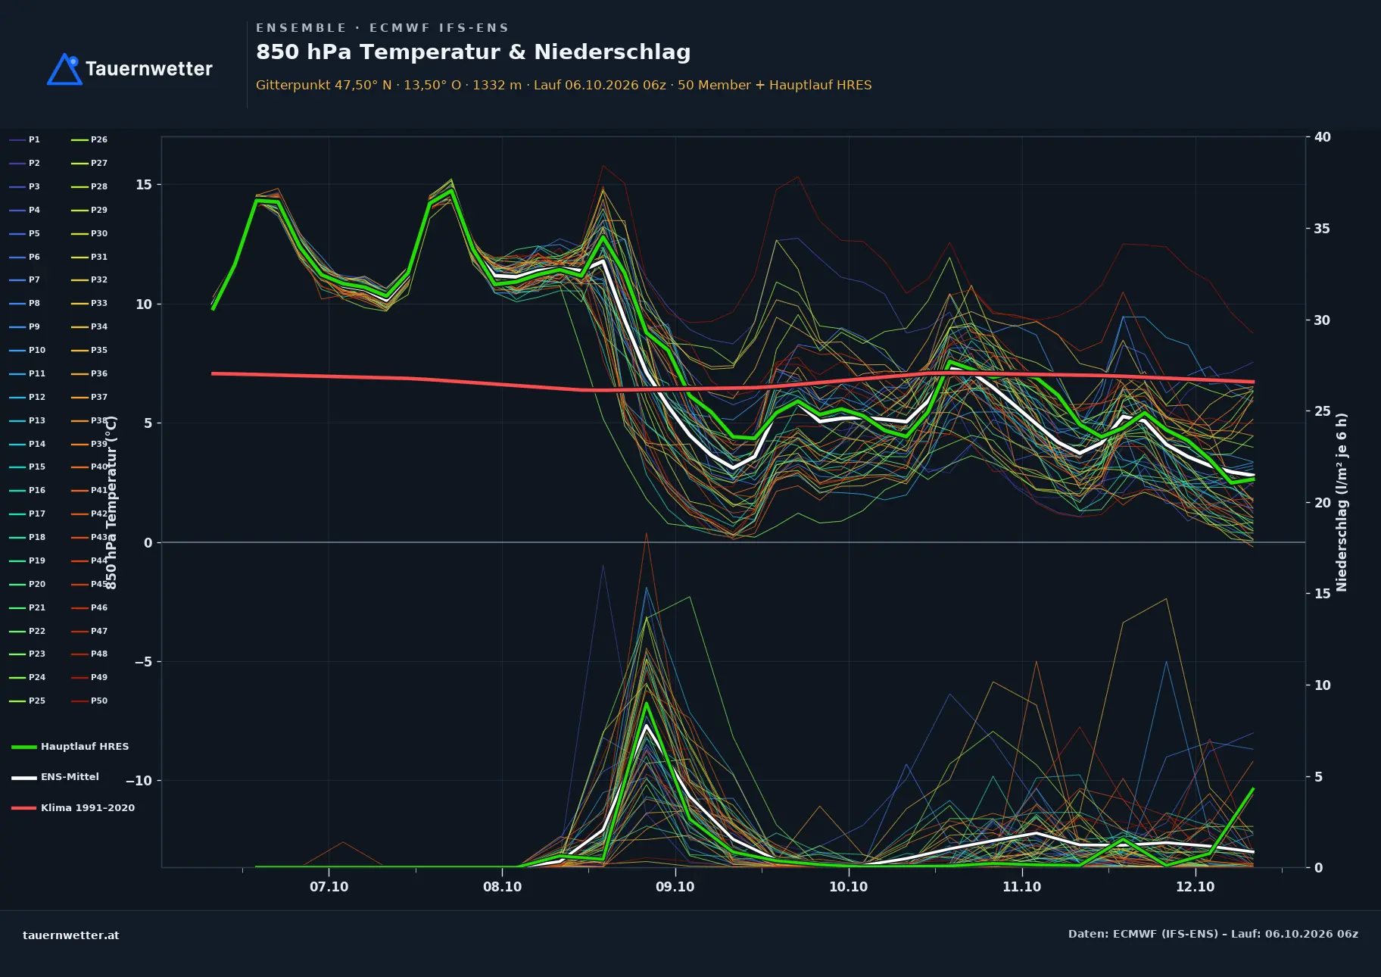
Task: Click the Hauptlauf HRES legend entry
Action: [x=70, y=747]
